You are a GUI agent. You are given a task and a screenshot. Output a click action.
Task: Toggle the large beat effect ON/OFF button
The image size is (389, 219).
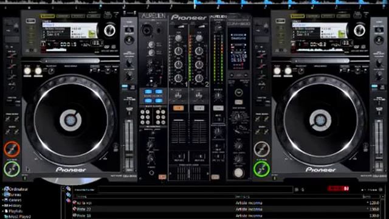(238, 173)
